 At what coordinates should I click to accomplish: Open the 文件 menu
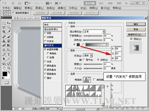(6, 8)
